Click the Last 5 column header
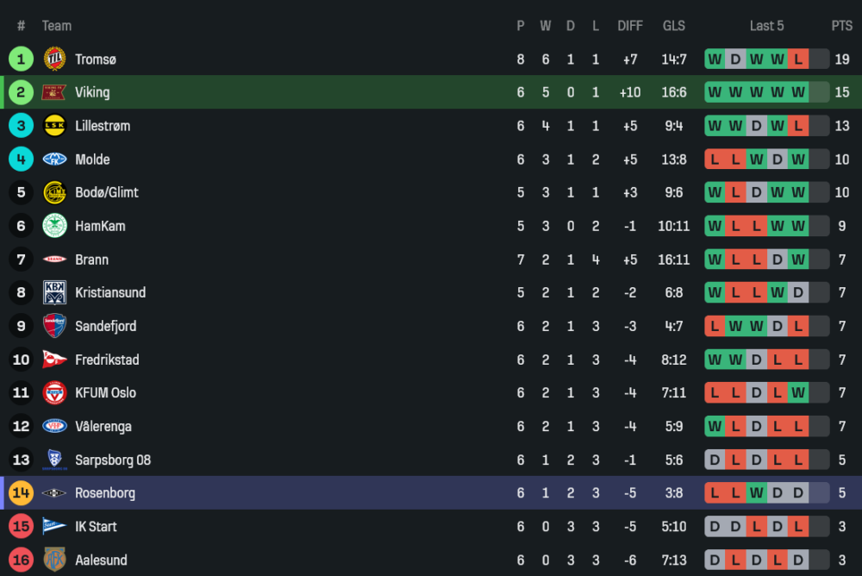Viewport: 862px width, 576px height. click(x=766, y=26)
